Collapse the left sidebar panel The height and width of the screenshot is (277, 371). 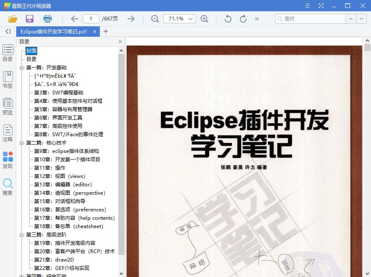pos(8,31)
